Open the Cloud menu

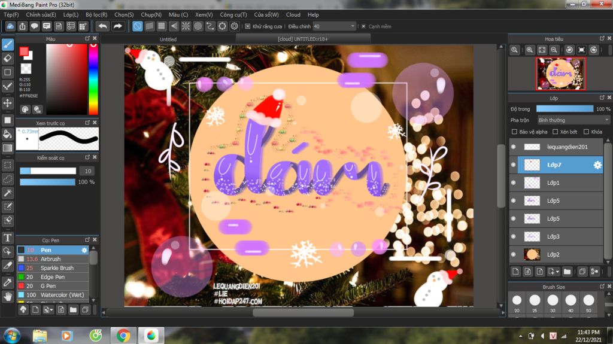[293, 14]
